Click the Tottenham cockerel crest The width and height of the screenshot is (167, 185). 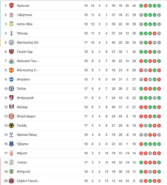point(11,33)
